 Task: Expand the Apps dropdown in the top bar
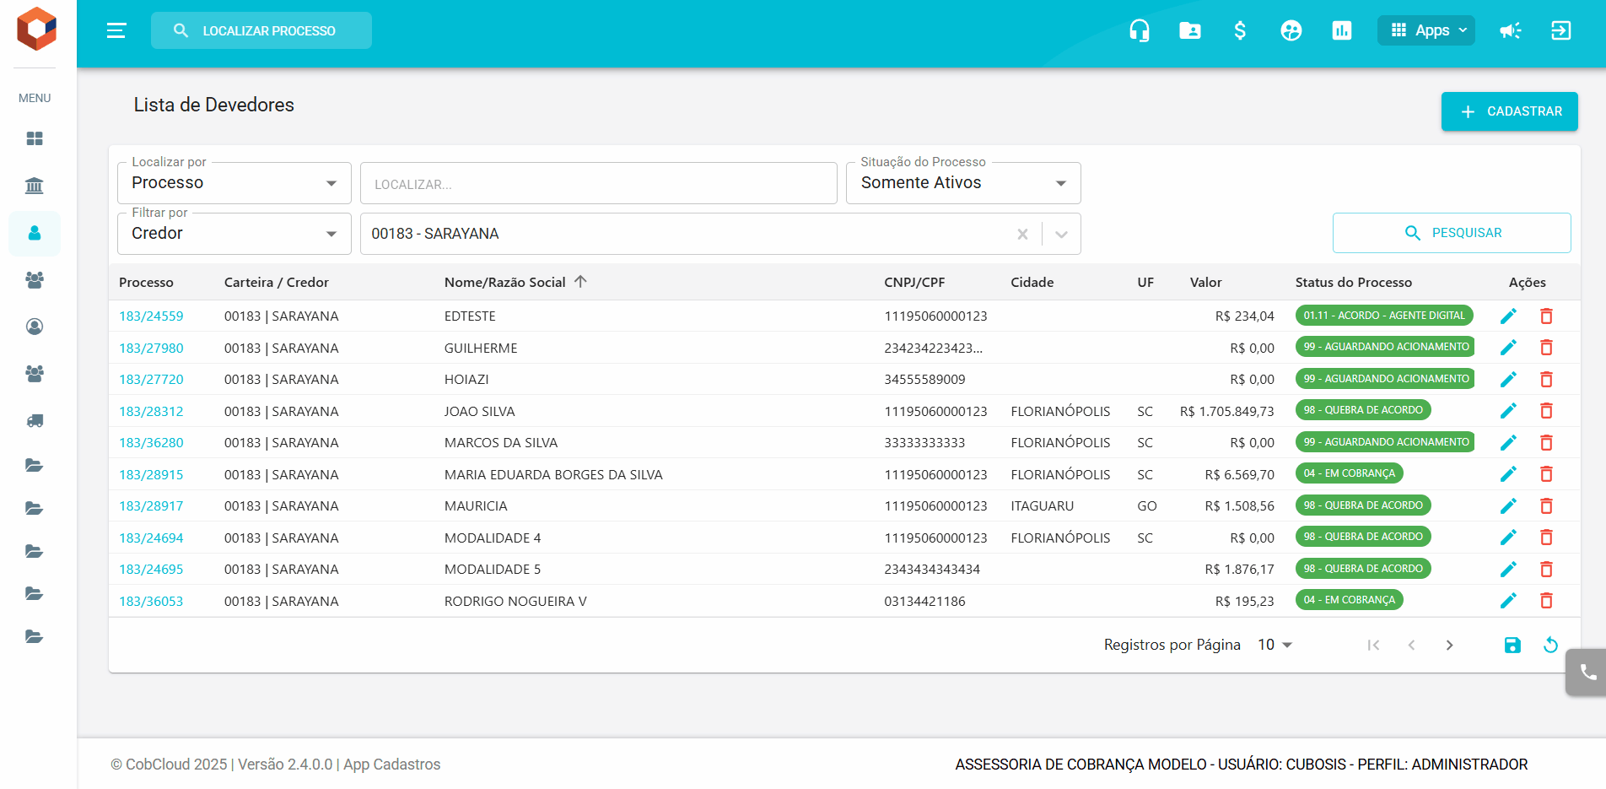point(1426,30)
